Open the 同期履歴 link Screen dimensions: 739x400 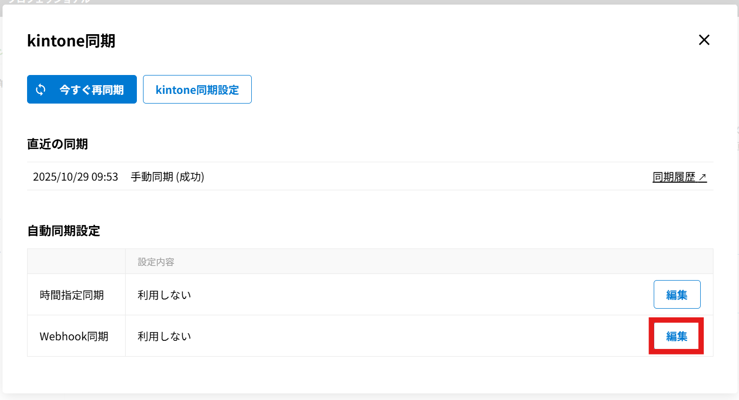(674, 177)
